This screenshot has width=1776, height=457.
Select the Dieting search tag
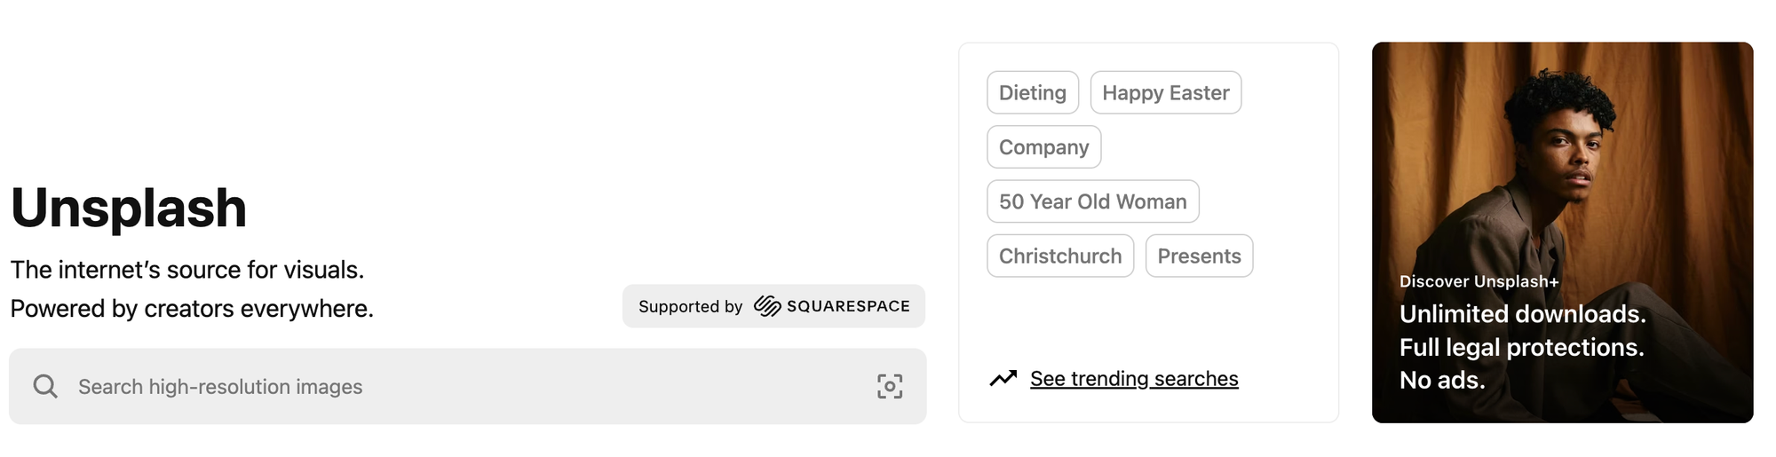[x=1033, y=92]
